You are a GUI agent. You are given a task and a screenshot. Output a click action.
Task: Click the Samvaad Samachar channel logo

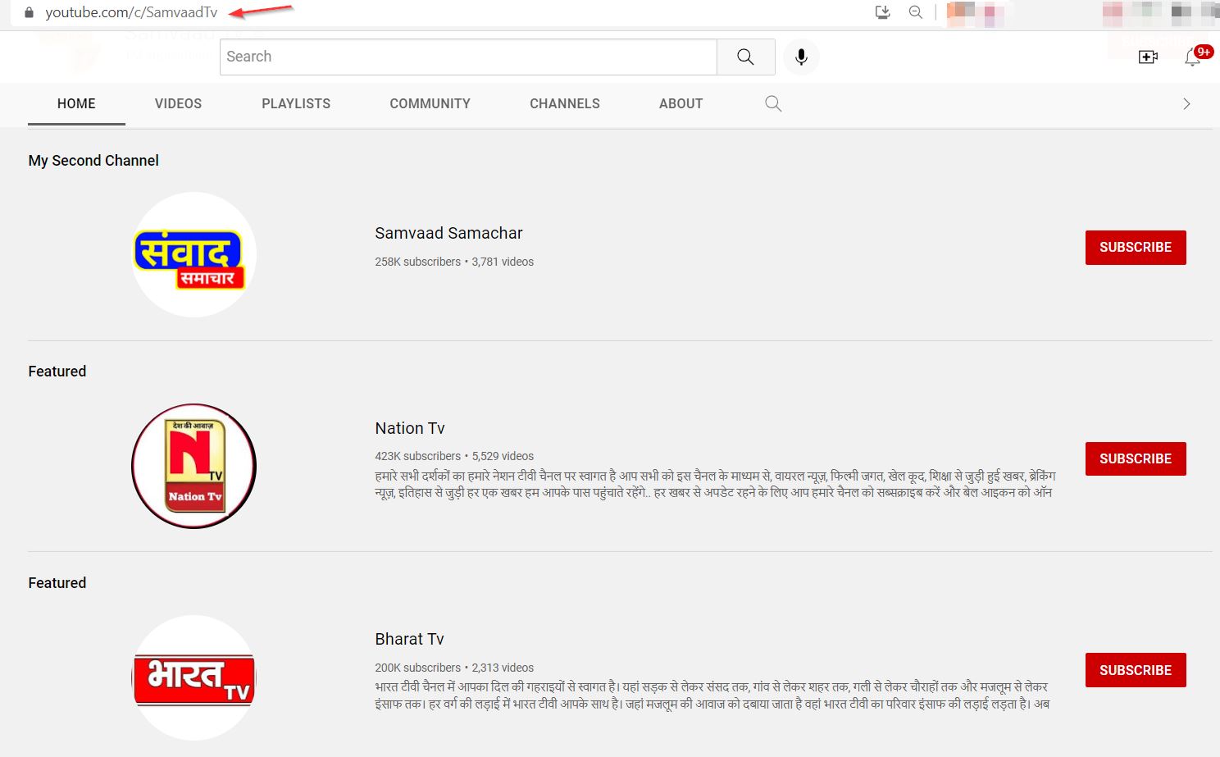point(193,254)
